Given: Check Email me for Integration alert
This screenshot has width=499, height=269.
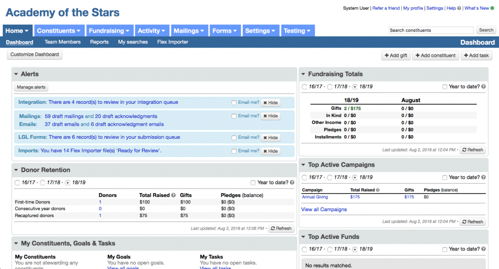Looking at the screenshot, I should pyautogui.click(x=234, y=103).
